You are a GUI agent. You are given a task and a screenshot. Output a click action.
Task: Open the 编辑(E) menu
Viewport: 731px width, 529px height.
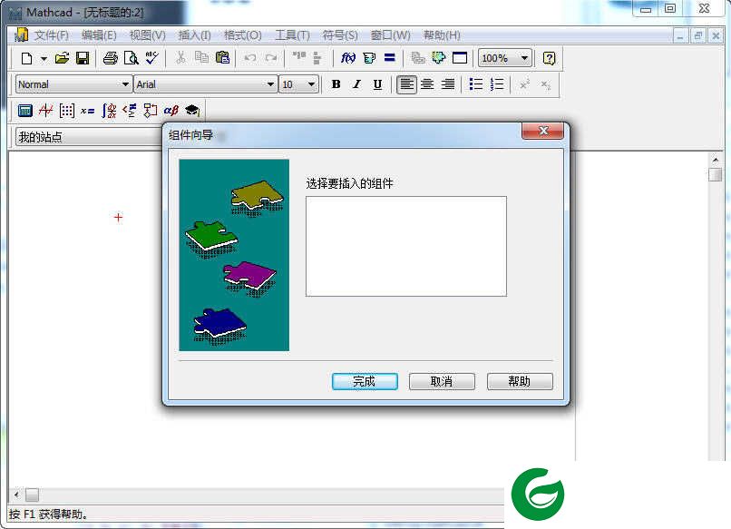(99, 35)
